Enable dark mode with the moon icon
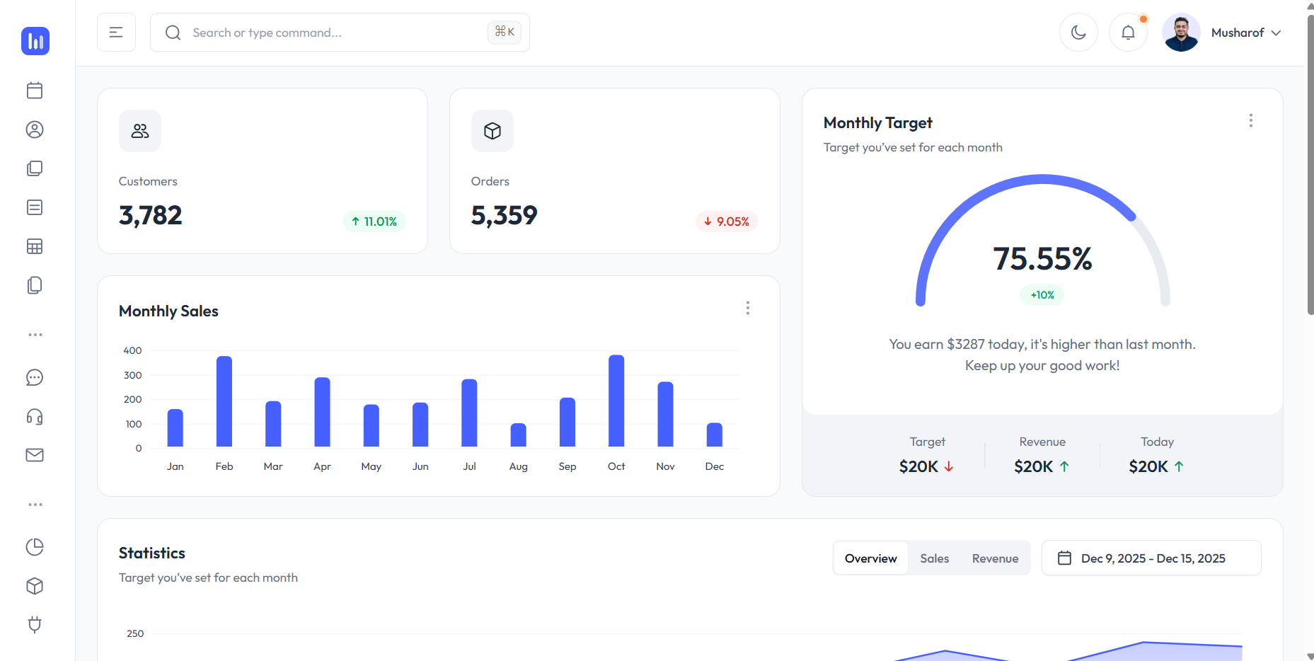 (1078, 32)
